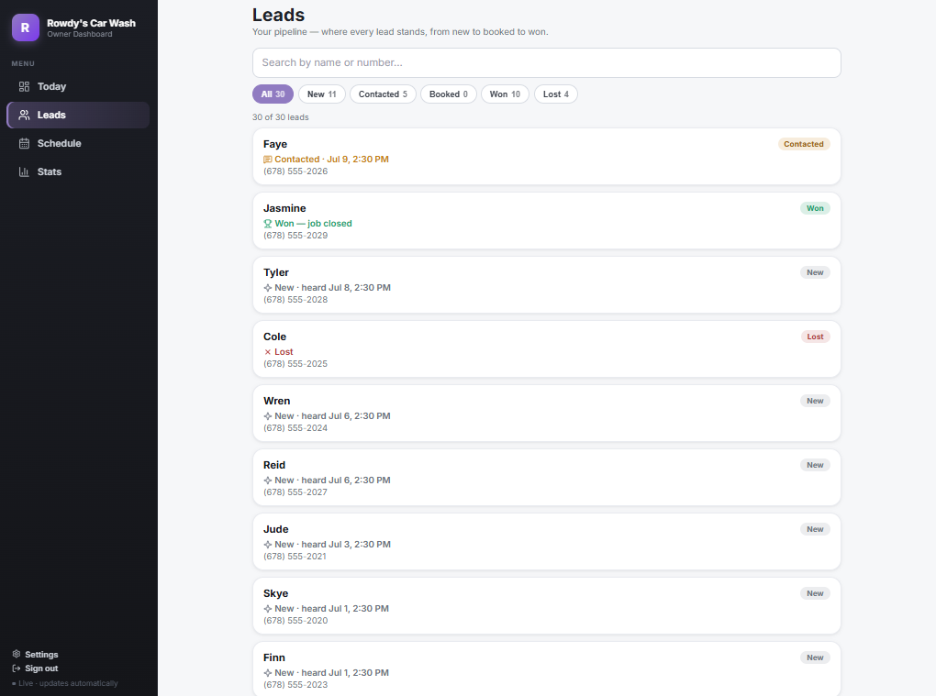
Task: Click the New badge on Reid's card
Action: pos(815,465)
